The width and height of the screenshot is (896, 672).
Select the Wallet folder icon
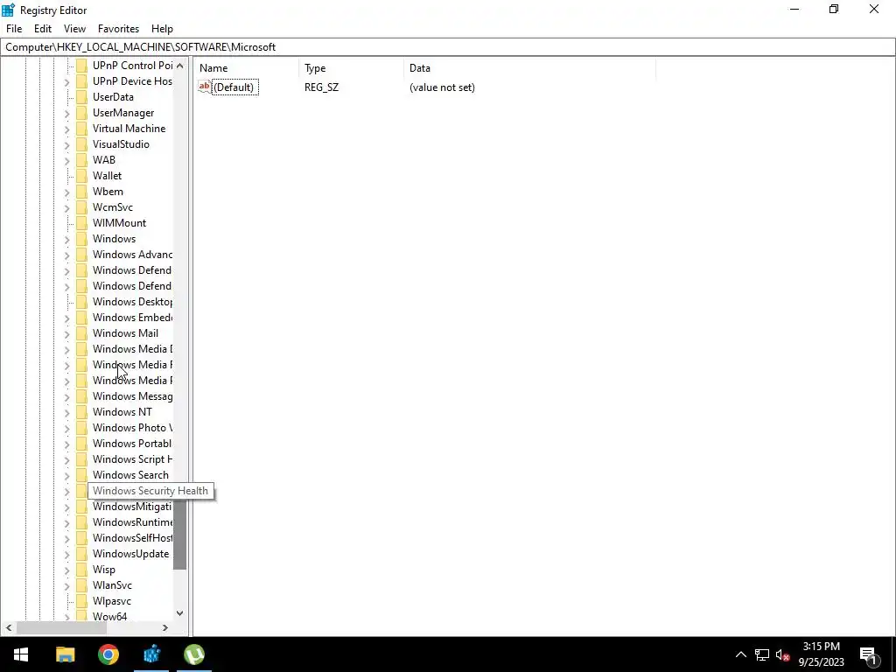pyautogui.click(x=81, y=175)
